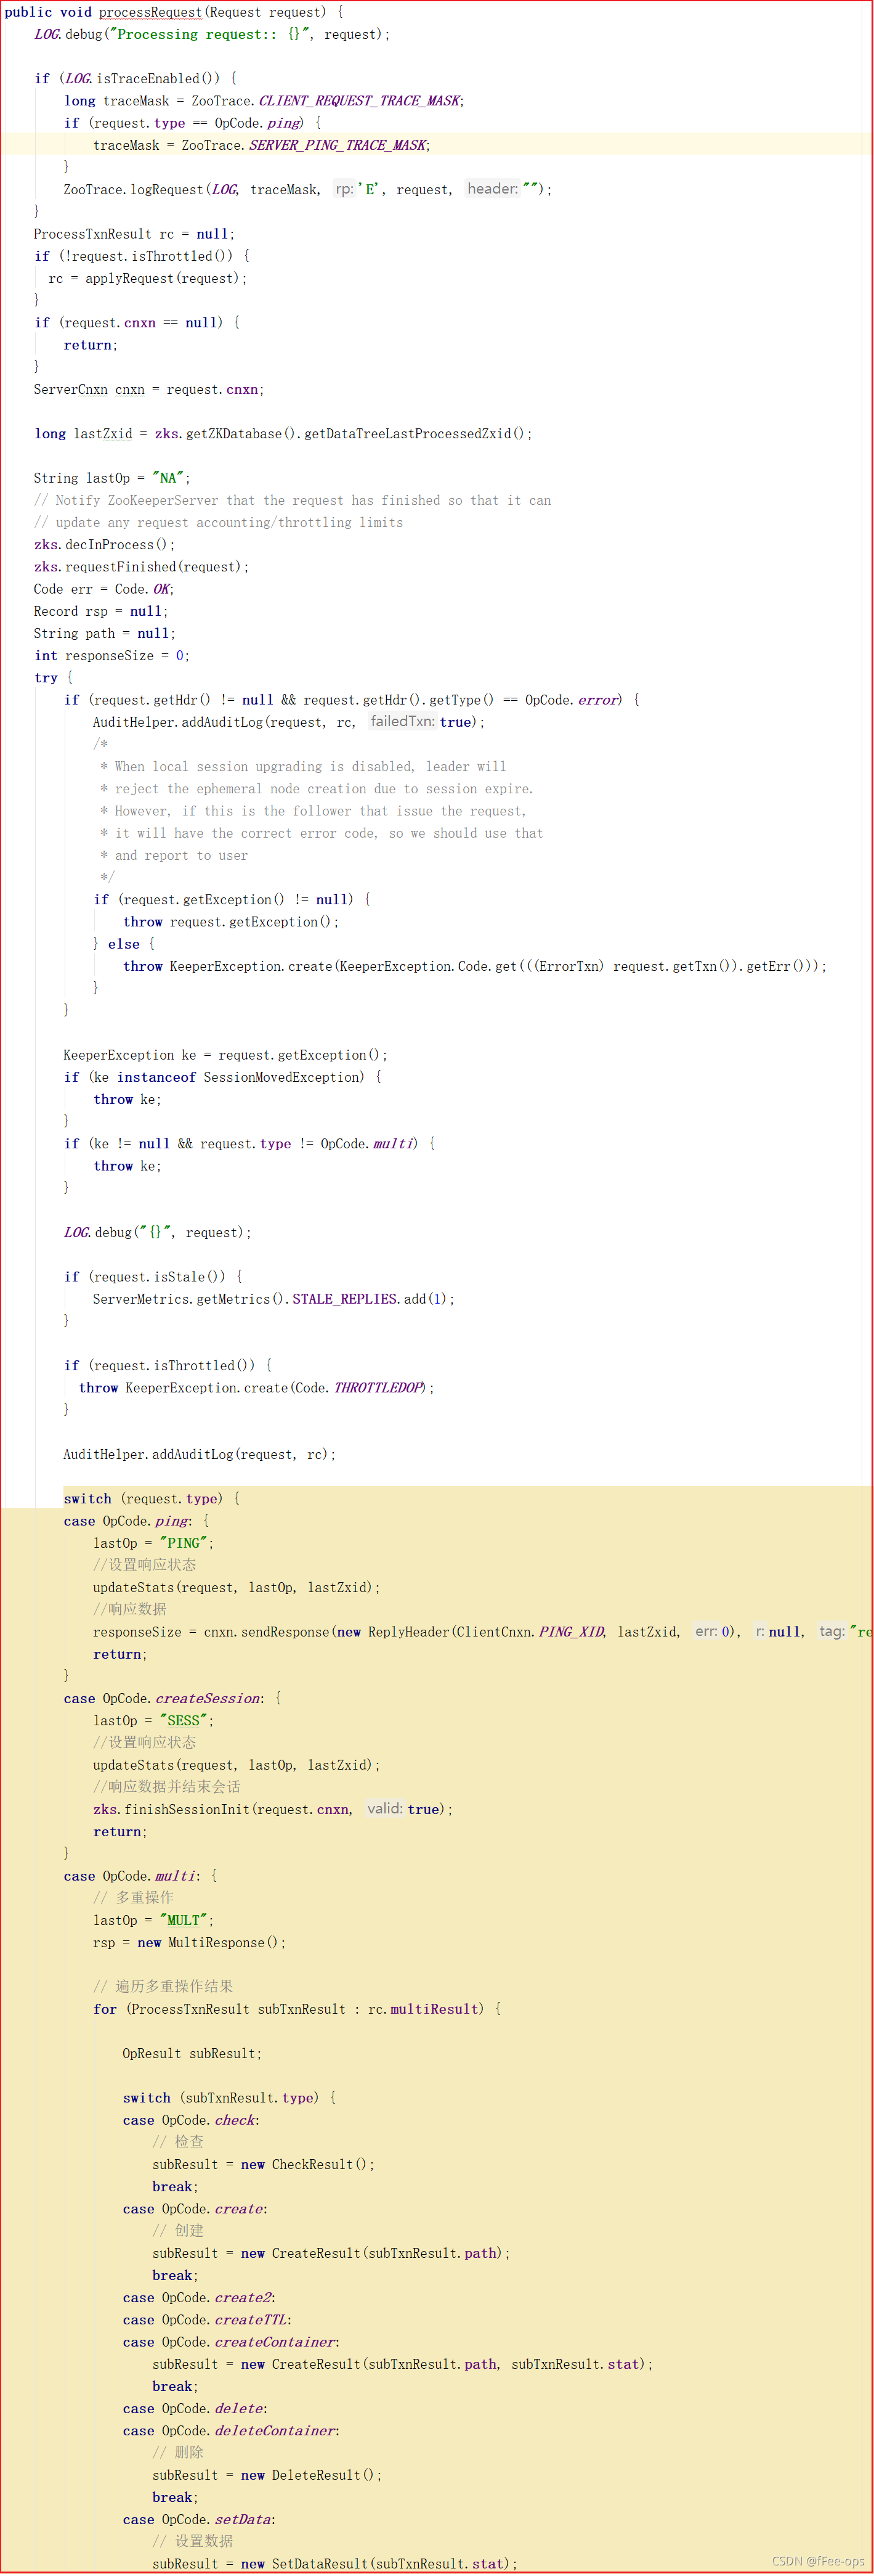
Task: Click the line "ServerCnxn cnxn = request.cnxn;"
Action: (149, 390)
